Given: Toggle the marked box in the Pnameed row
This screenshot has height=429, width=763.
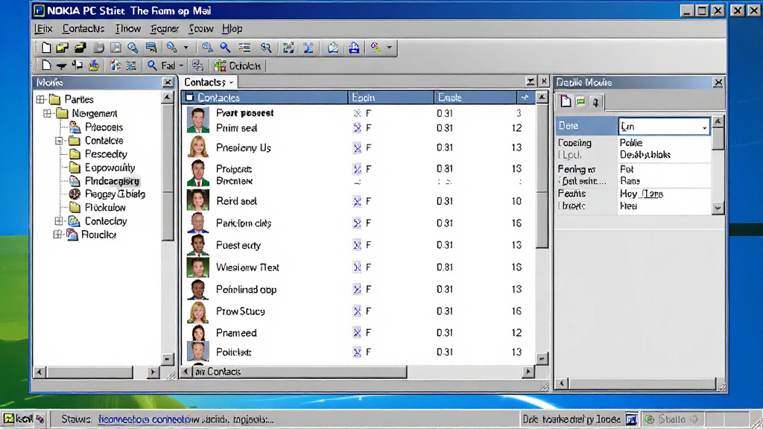Looking at the screenshot, I should point(357,333).
